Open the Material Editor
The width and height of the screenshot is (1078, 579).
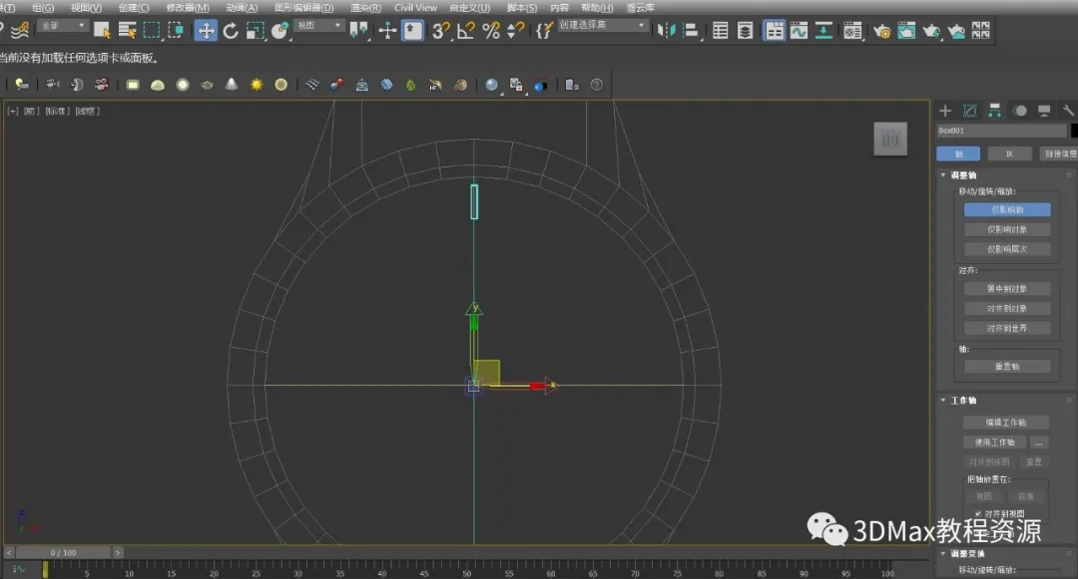coord(852,30)
